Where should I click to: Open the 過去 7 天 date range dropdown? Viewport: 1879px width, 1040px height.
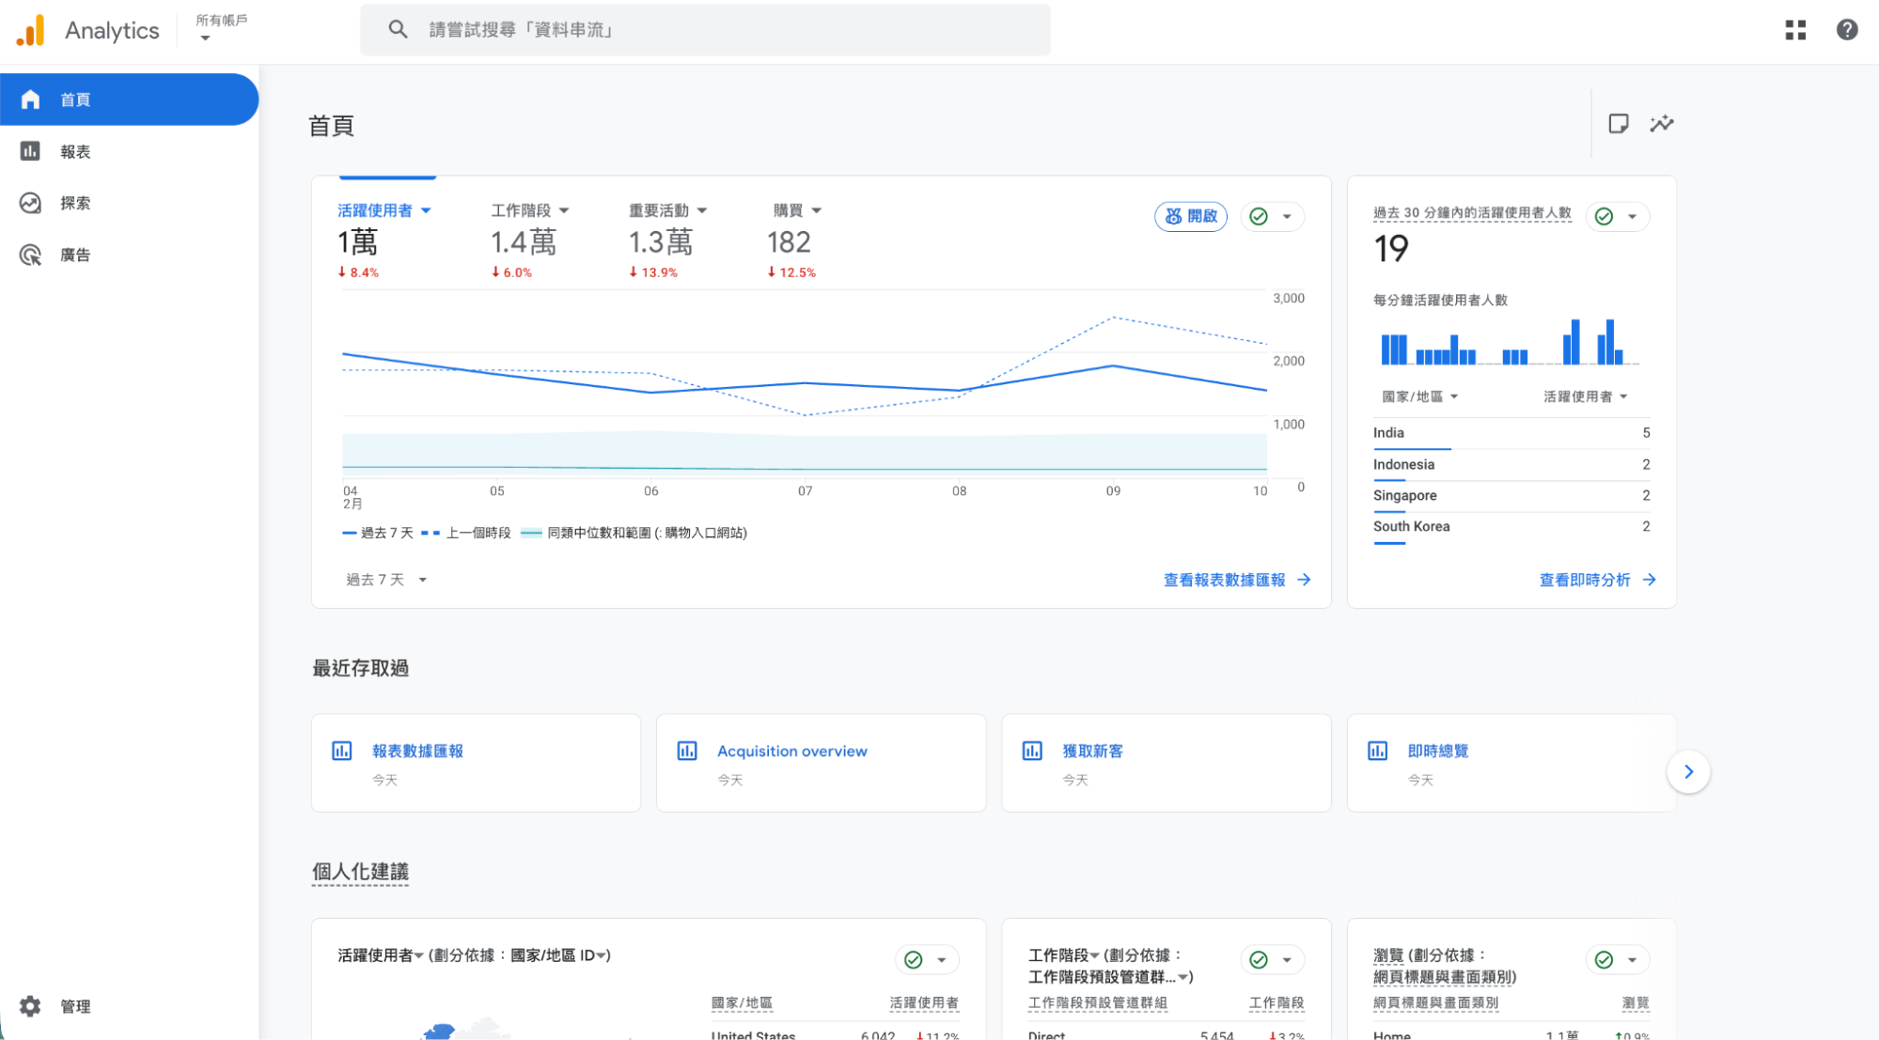point(384,579)
